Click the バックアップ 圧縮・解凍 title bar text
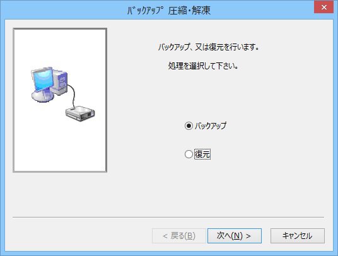 [169, 10]
